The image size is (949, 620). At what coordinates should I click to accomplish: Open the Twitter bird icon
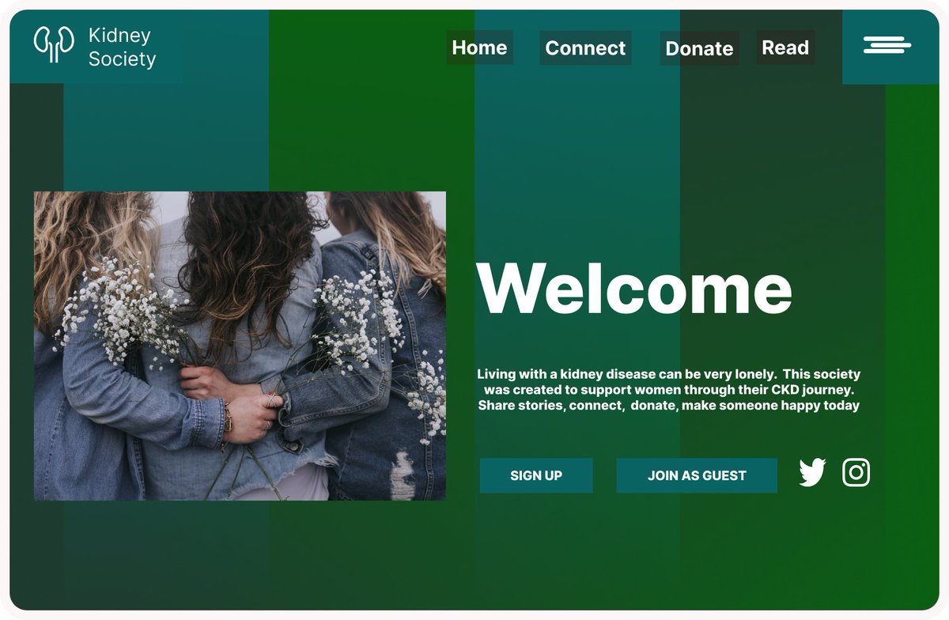[812, 472]
